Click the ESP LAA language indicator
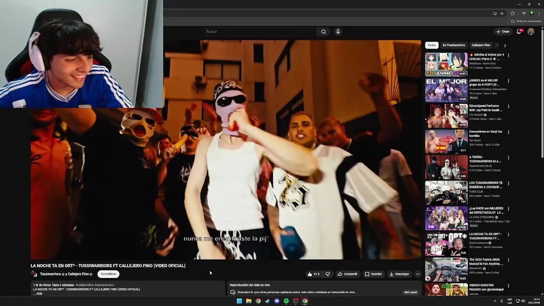 [x=510, y=301]
